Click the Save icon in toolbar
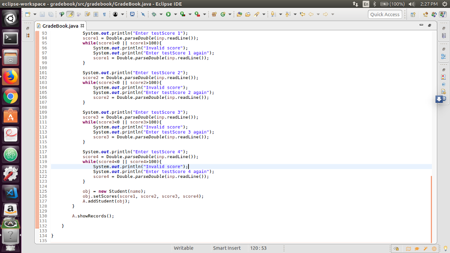 pos(42,14)
